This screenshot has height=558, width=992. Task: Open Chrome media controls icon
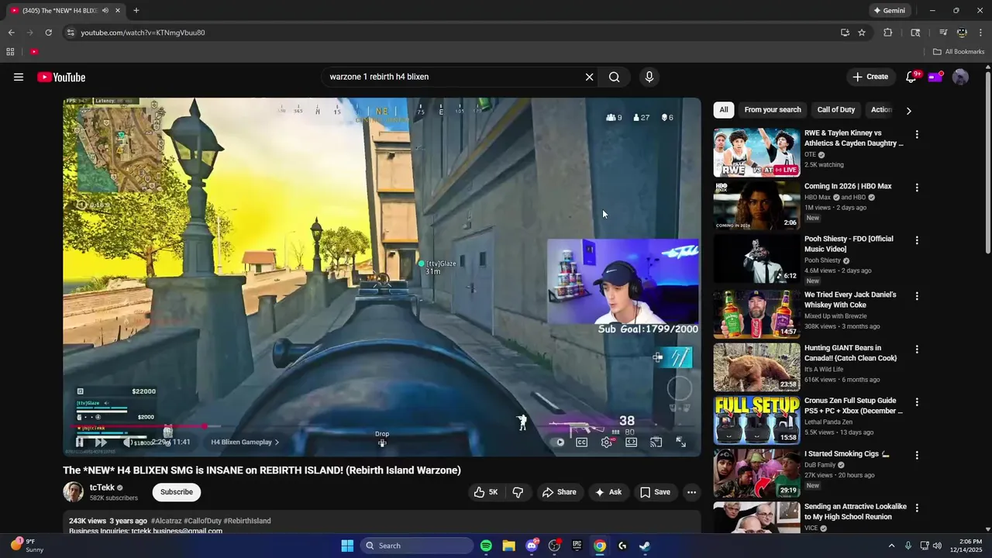coord(943,33)
